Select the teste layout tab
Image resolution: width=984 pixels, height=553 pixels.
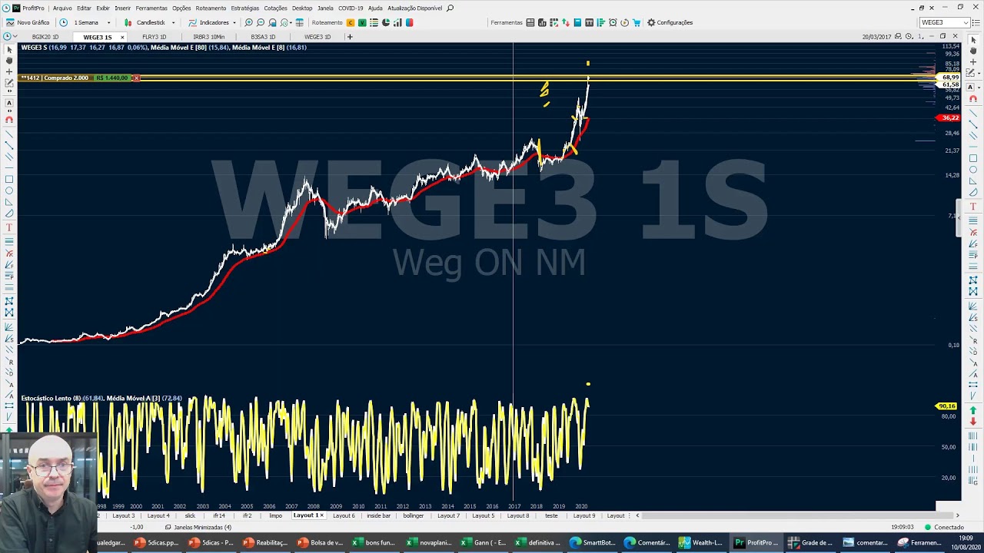pos(551,515)
